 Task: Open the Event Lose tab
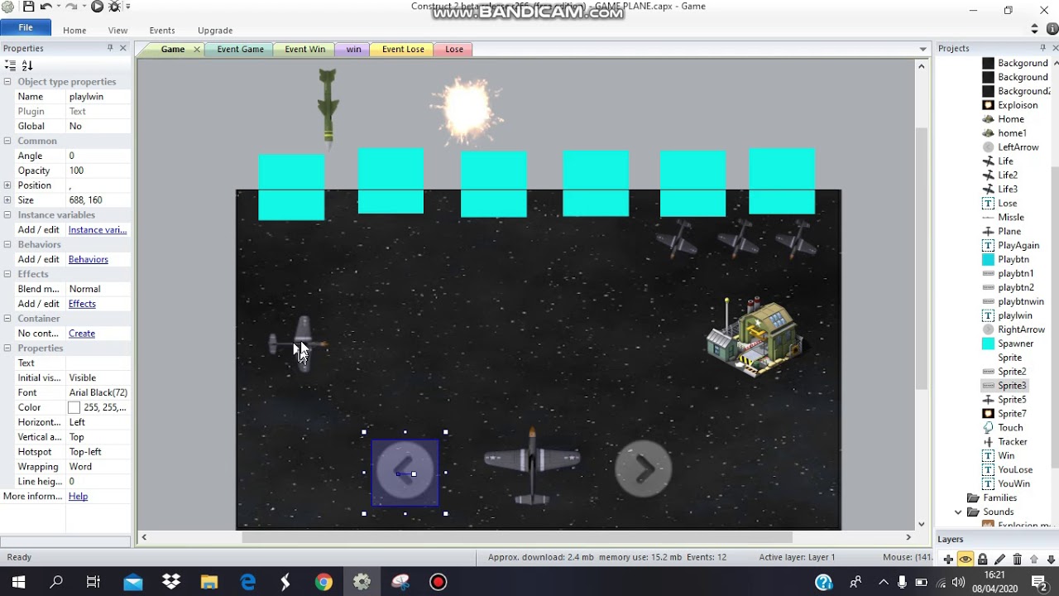tap(403, 49)
